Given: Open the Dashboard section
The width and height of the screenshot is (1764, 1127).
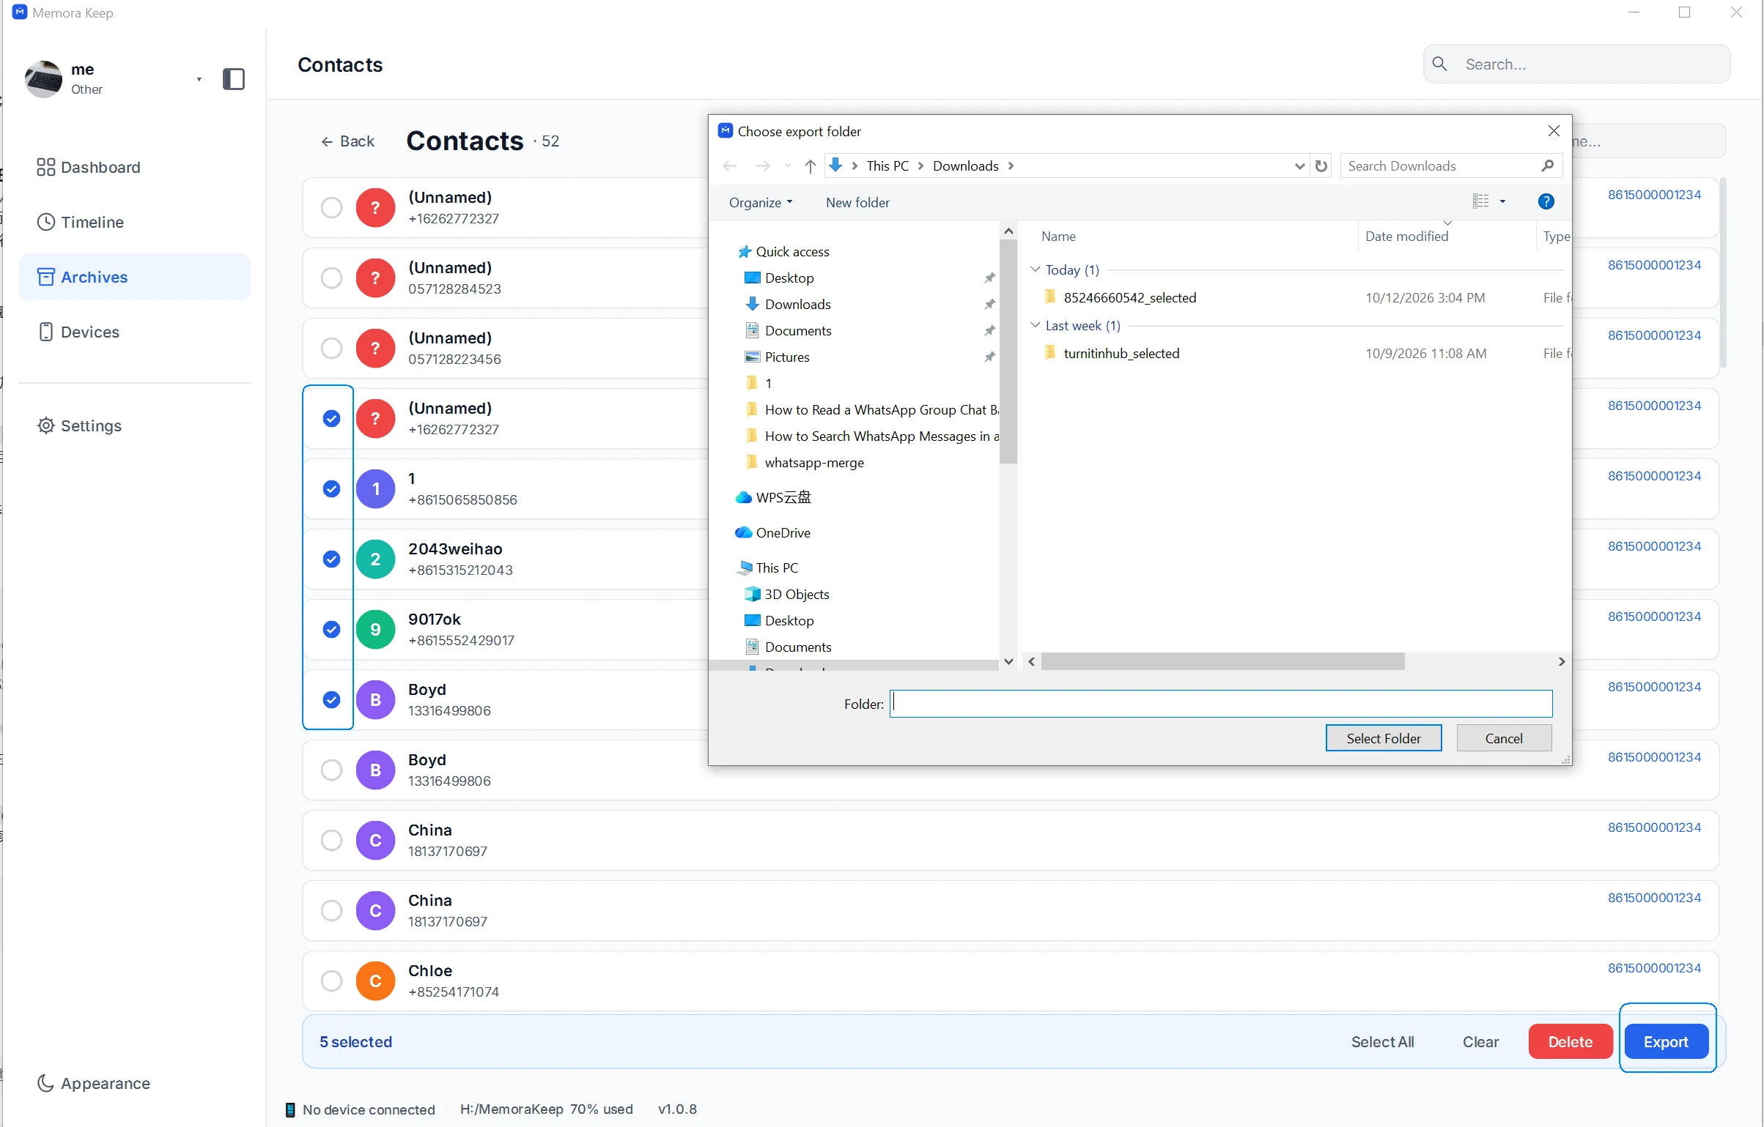Looking at the screenshot, I should 89,167.
